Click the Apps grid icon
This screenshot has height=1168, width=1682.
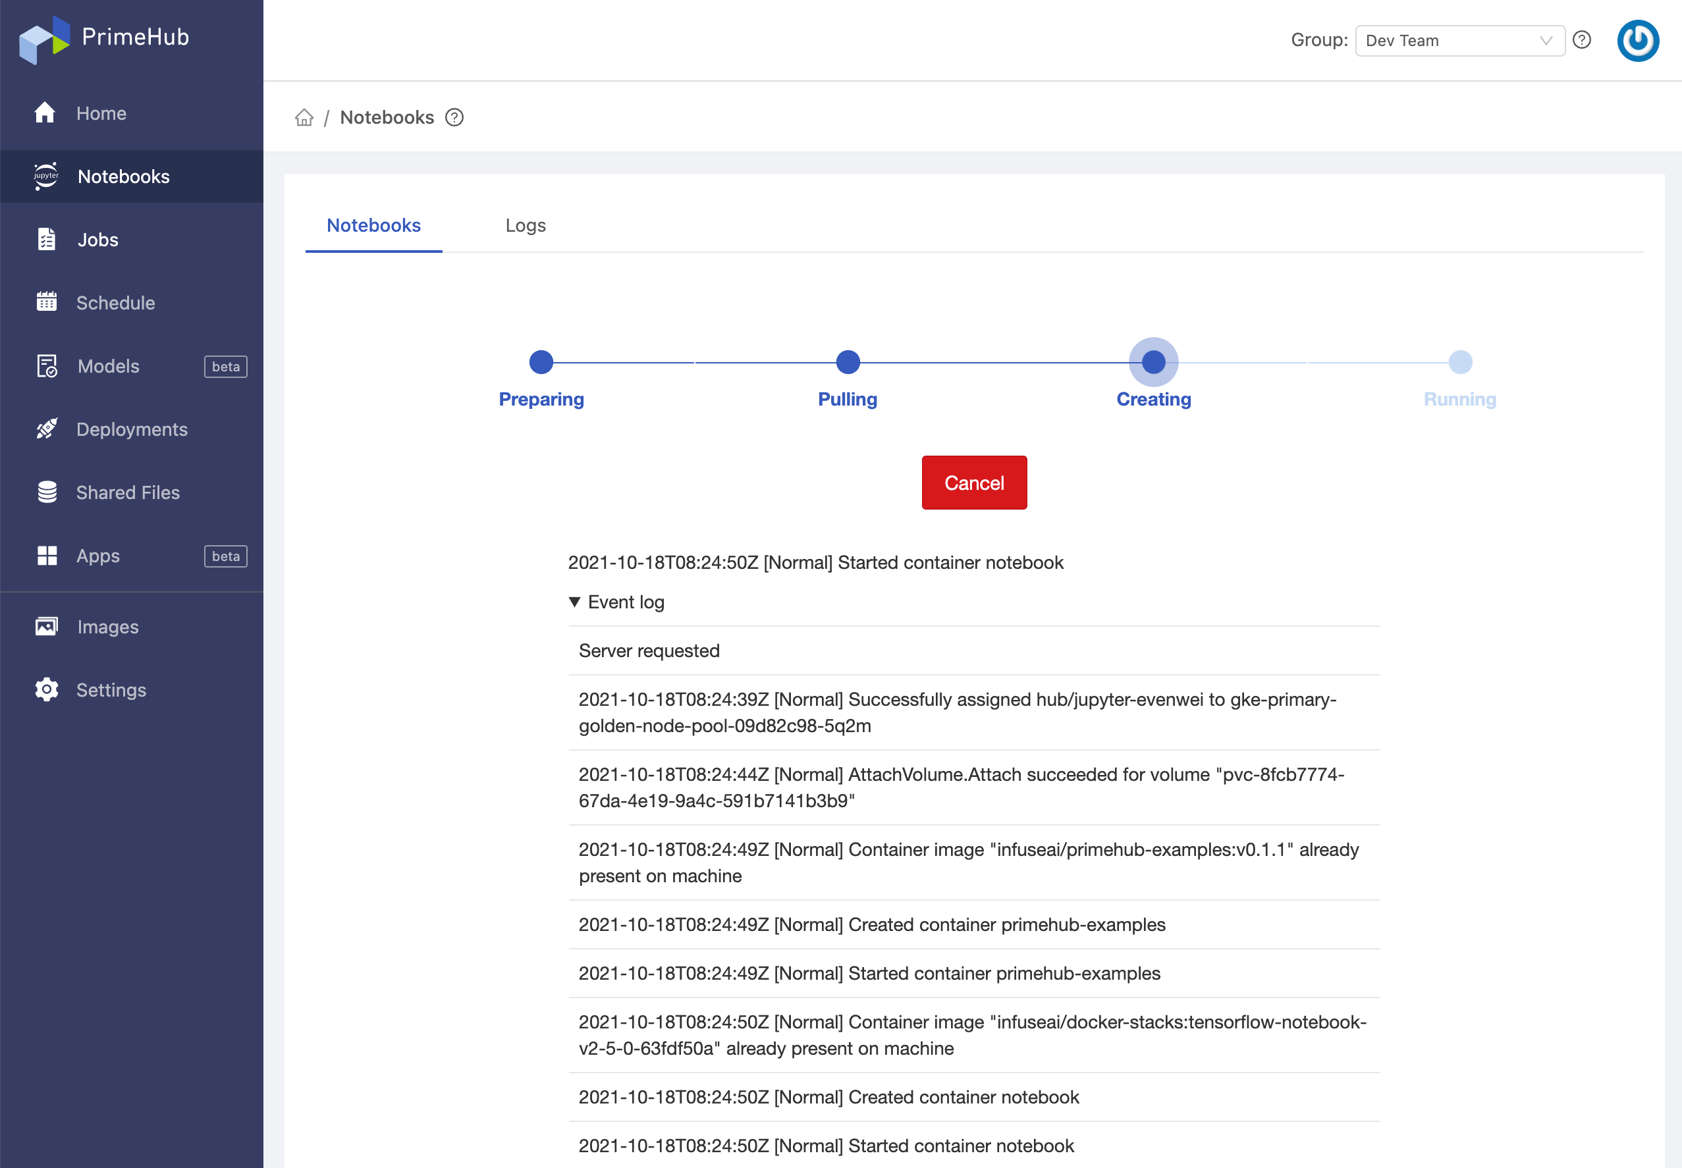pyautogui.click(x=47, y=556)
